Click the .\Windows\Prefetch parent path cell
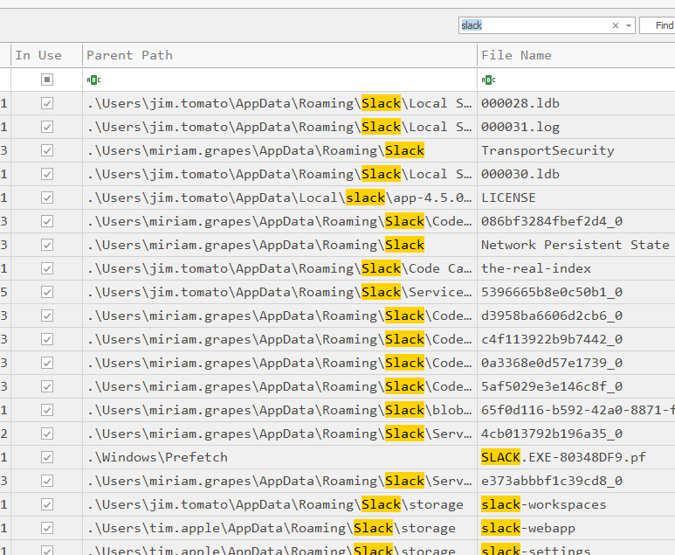The image size is (675, 555). click(157, 457)
